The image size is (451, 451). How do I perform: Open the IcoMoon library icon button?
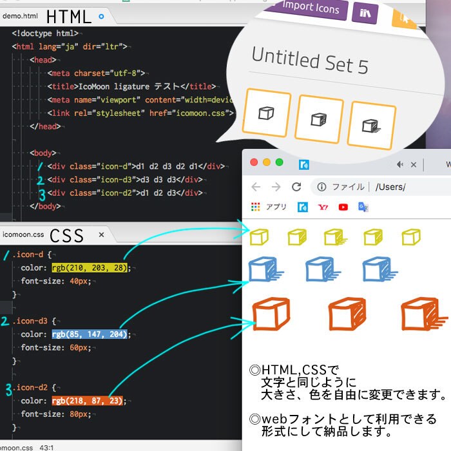coord(365,13)
